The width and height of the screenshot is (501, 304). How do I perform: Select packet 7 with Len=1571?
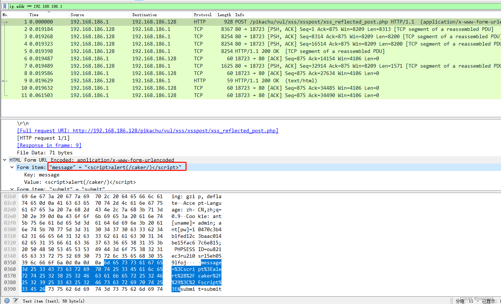[251, 66]
